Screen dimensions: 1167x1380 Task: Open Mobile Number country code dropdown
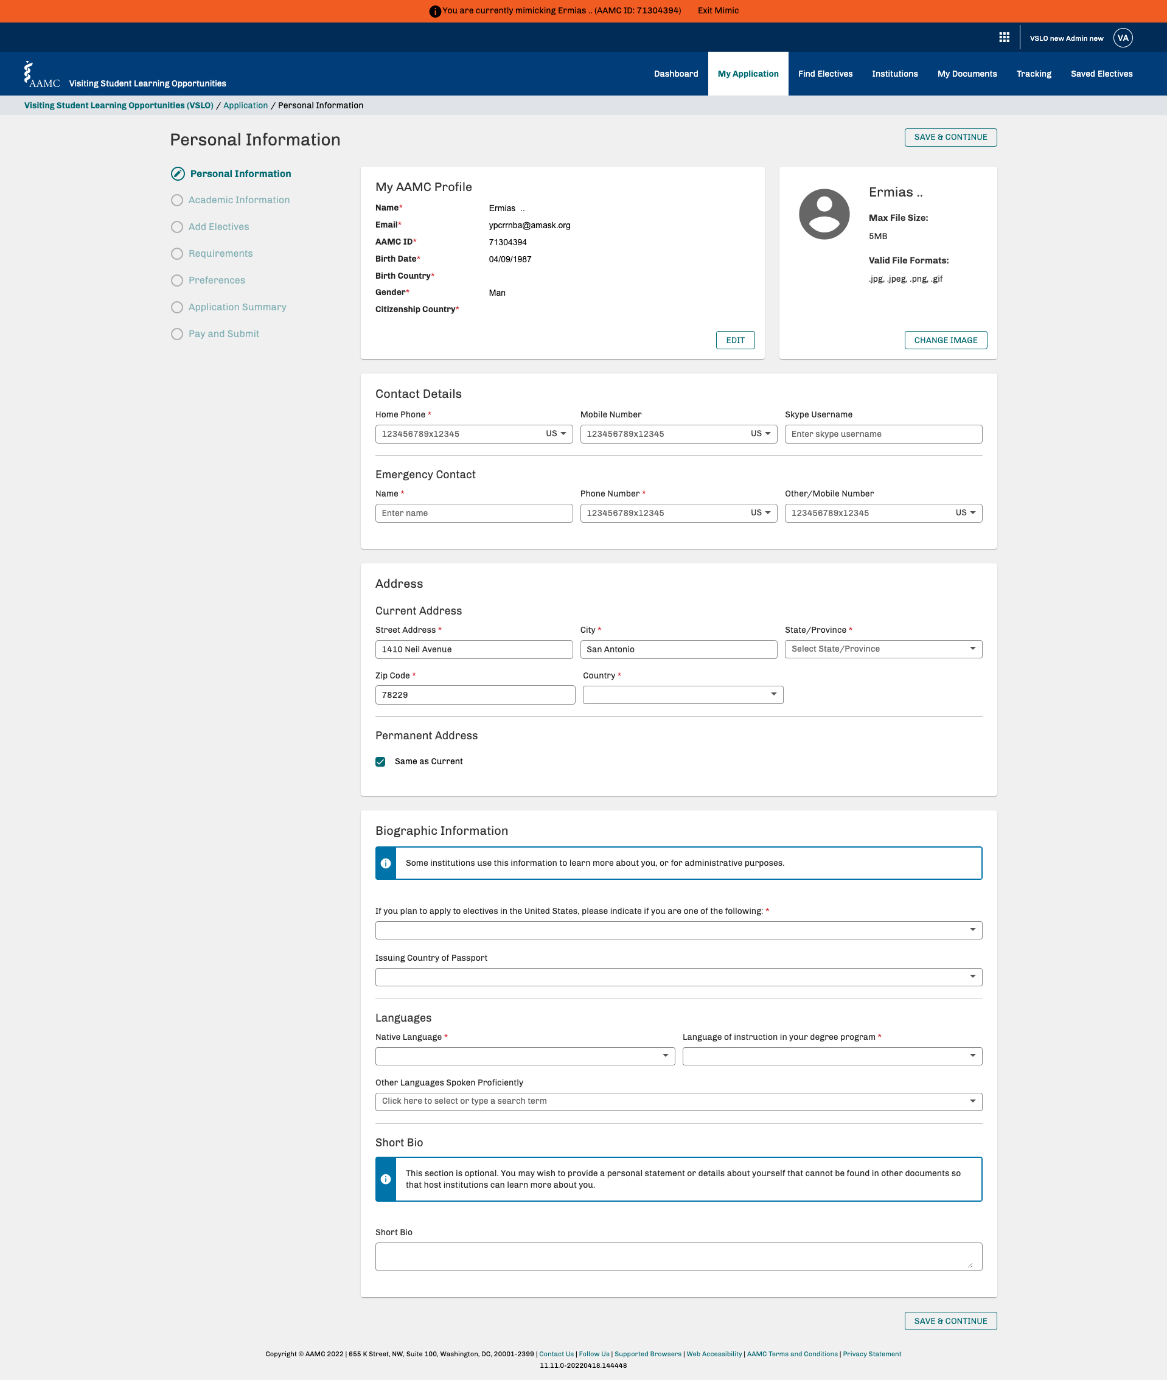pos(760,434)
